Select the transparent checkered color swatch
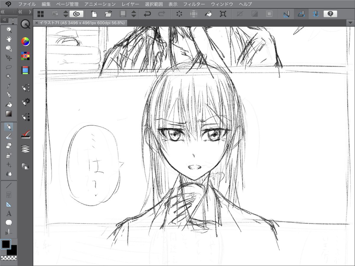355x266 pixels. 9,258
